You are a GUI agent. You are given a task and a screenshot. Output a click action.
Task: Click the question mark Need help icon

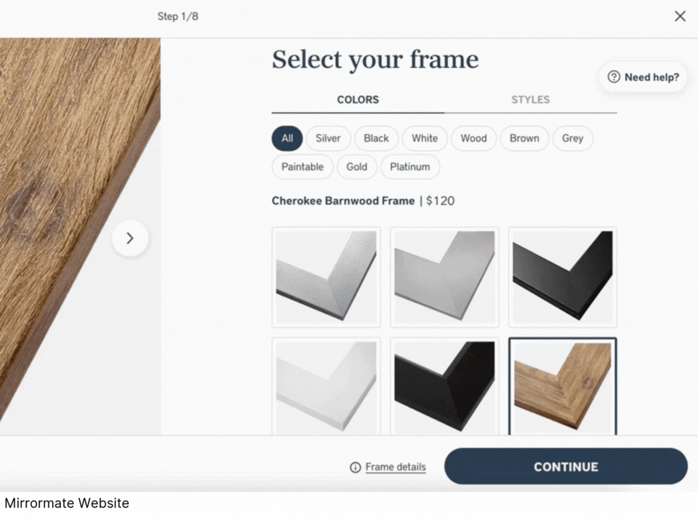tap(614, 77)
